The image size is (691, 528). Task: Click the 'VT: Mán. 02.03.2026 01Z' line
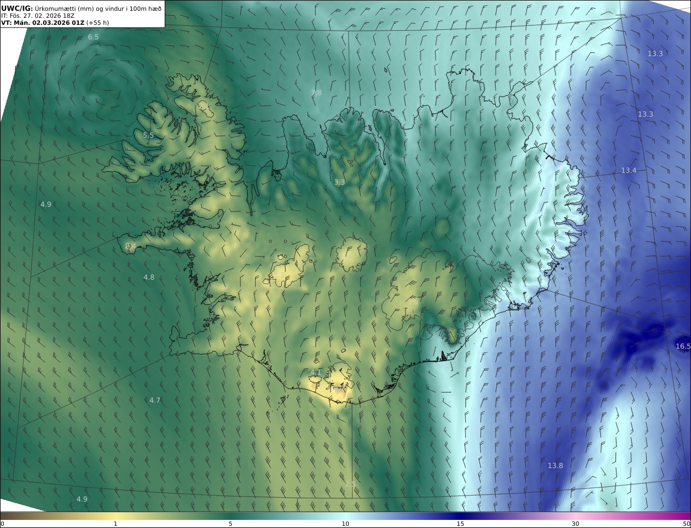coord(42,23)
